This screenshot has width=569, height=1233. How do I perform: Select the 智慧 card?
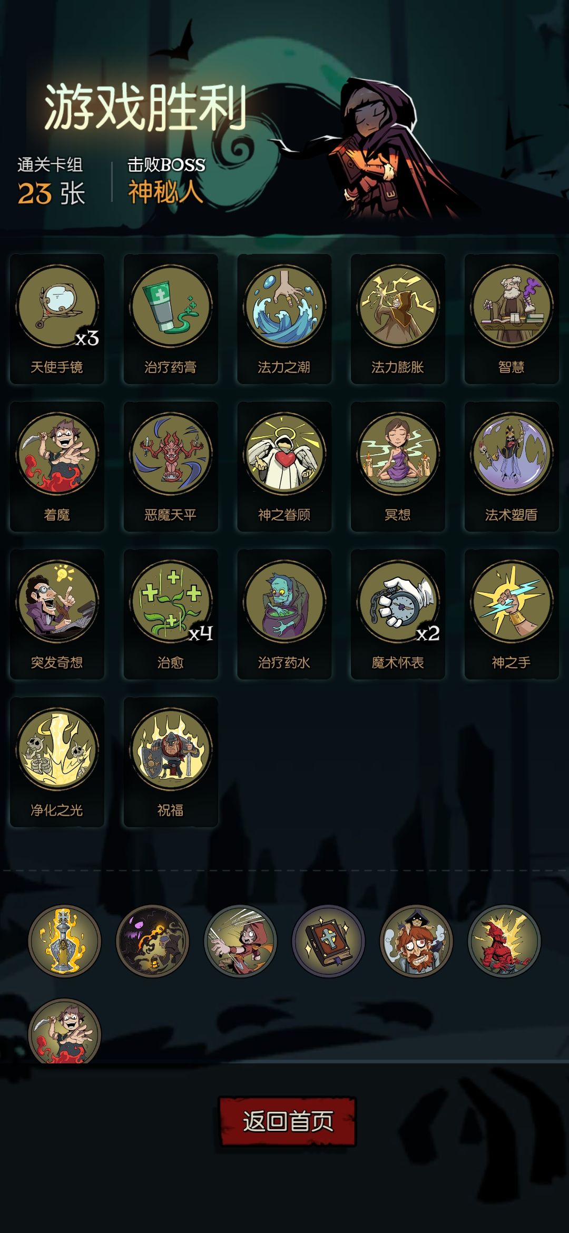512,319
